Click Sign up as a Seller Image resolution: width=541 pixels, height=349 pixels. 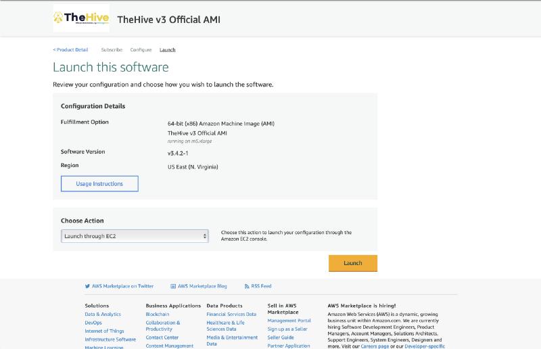coord(287,329)
